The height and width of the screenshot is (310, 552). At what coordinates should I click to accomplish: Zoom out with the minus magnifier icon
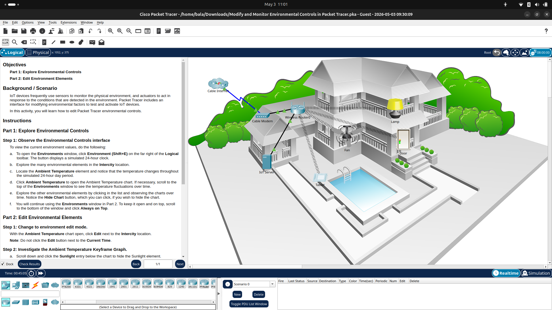click(x=129, y=31)
